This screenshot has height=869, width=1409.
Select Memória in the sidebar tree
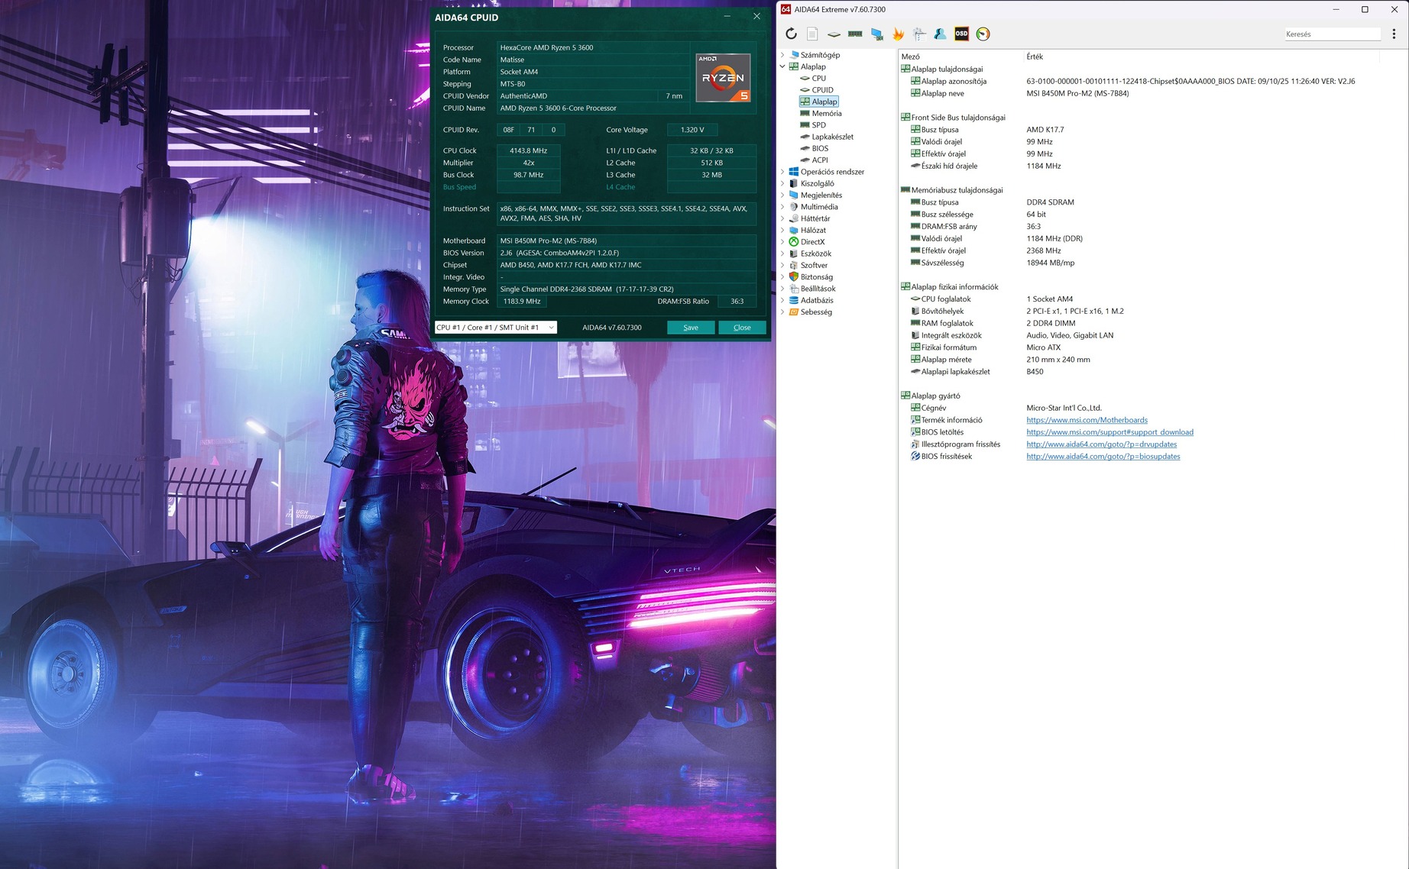(827, 113)
